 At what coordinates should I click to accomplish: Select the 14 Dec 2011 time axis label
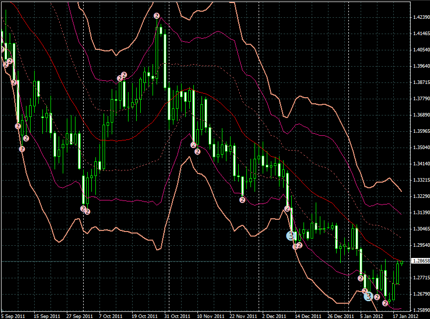click(x=308, y=315)
